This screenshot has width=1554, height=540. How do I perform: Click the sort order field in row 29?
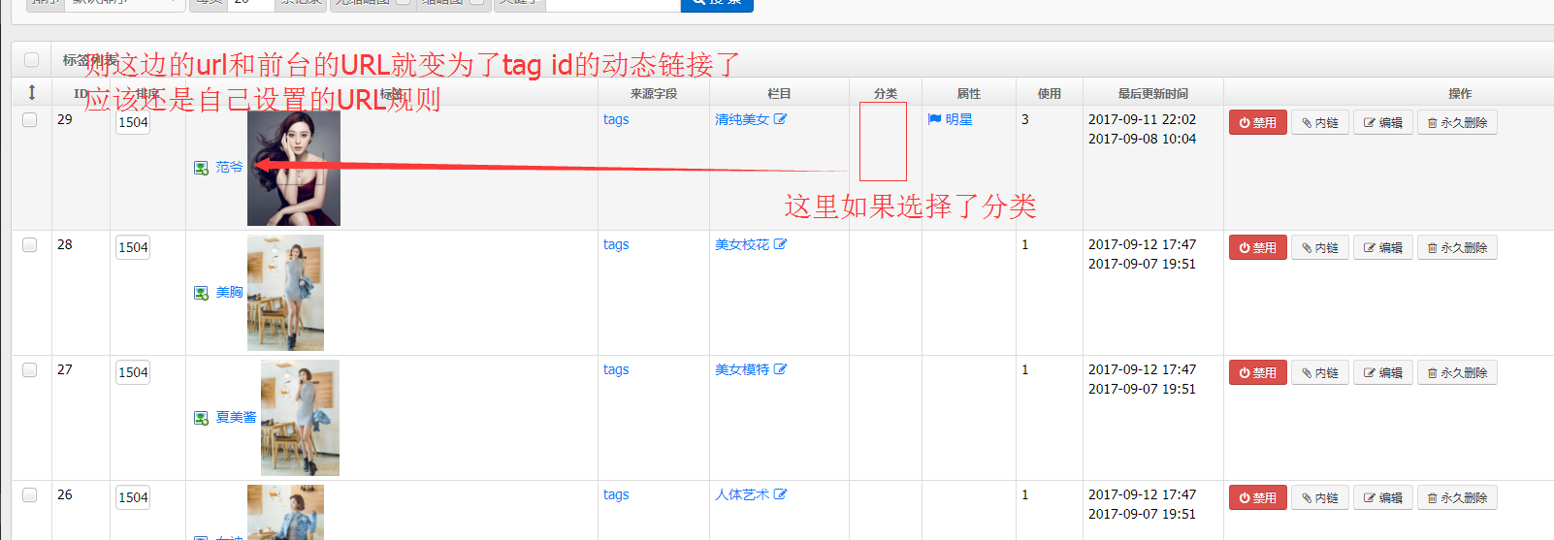133,123
